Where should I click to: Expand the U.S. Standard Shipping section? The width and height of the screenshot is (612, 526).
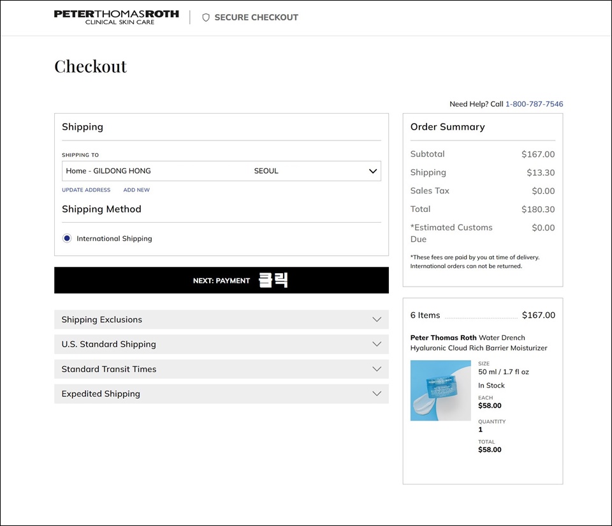tap(221, 344)
